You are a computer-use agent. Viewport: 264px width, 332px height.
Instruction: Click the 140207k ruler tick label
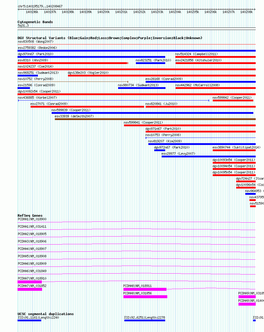[x=229, y=12]
